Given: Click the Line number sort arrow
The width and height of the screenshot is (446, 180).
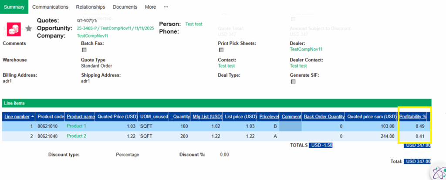Looking at the screenshot, I should tap(32, 117).
